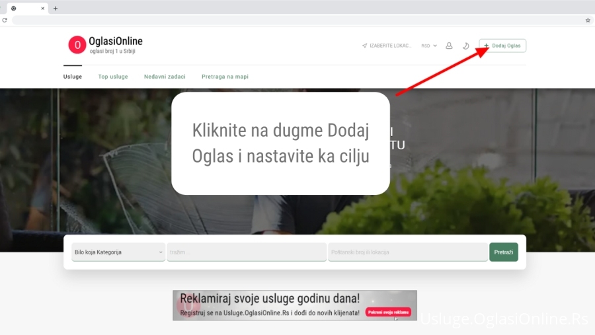595x335 pixels.
Task: Open the user account profile icon
Action: [x=449, y=46]
